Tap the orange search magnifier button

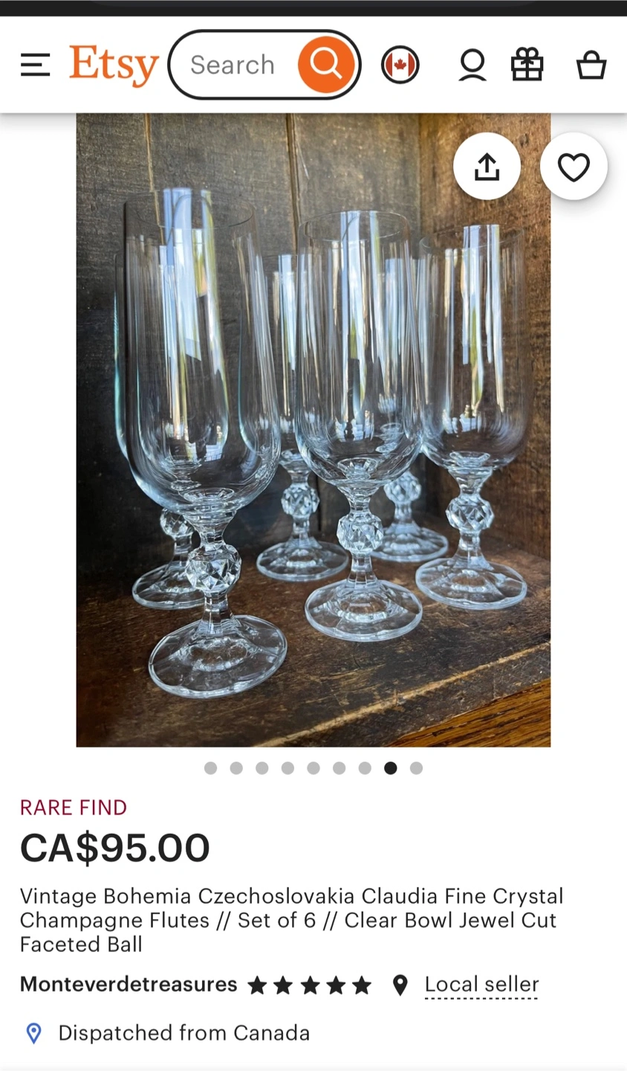pos(325,65)
